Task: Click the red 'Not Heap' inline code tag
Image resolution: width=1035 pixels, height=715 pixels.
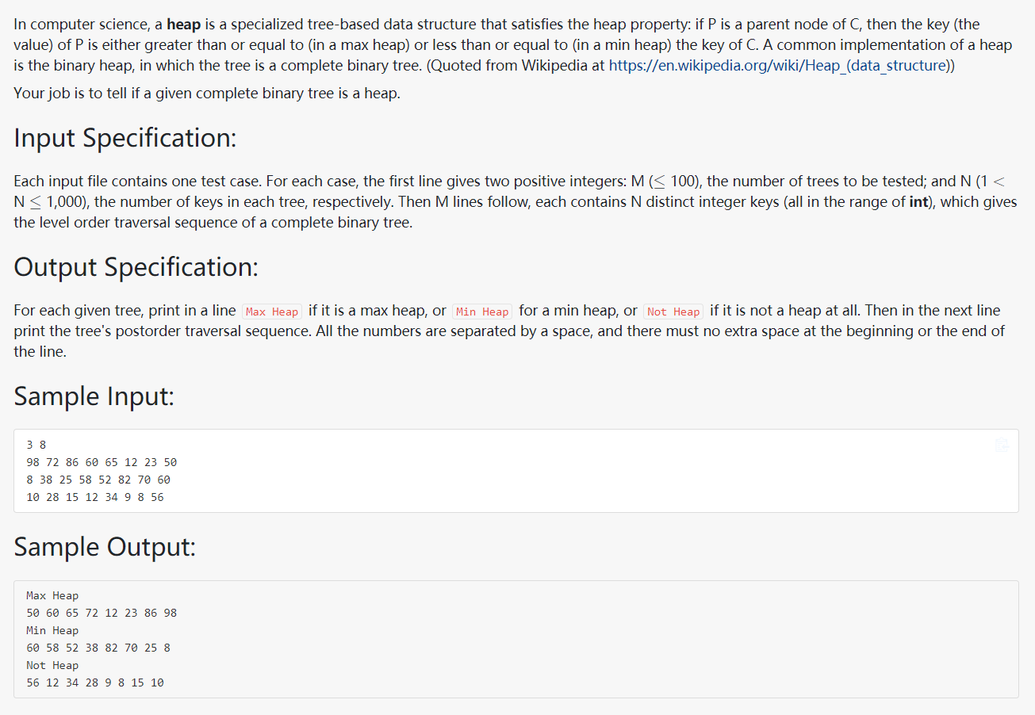Action: coord(673,312)
